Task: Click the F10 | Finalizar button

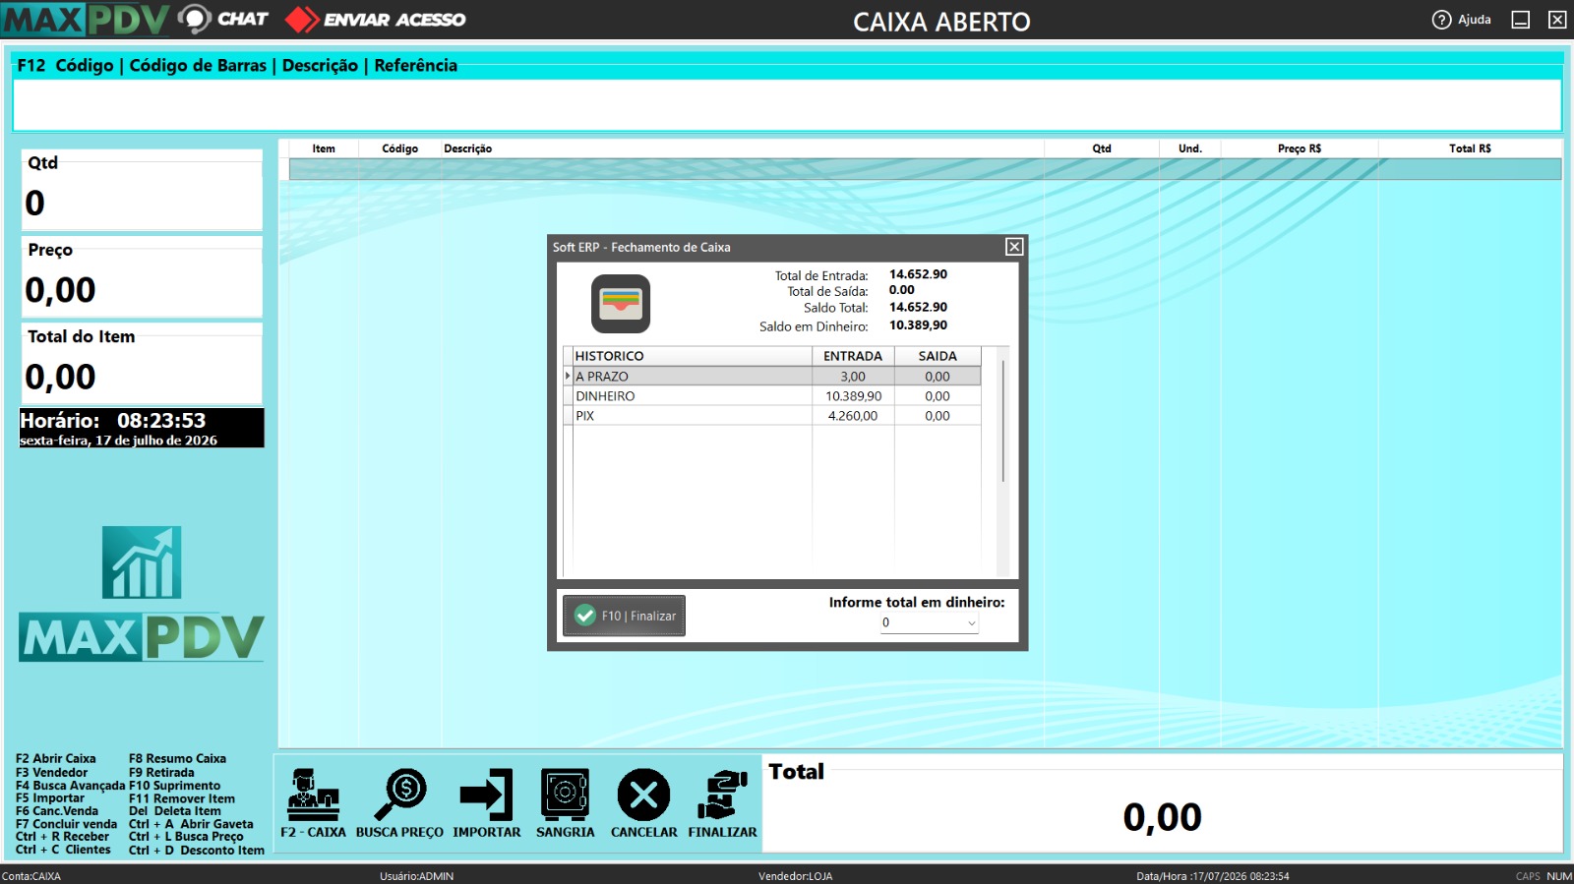Action: [x=624, y=616]
